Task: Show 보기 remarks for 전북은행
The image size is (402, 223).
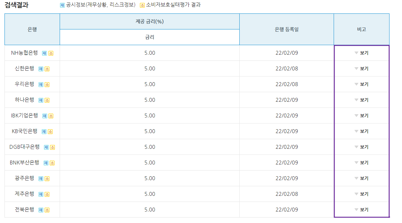Action: click(x=361, y=210)
